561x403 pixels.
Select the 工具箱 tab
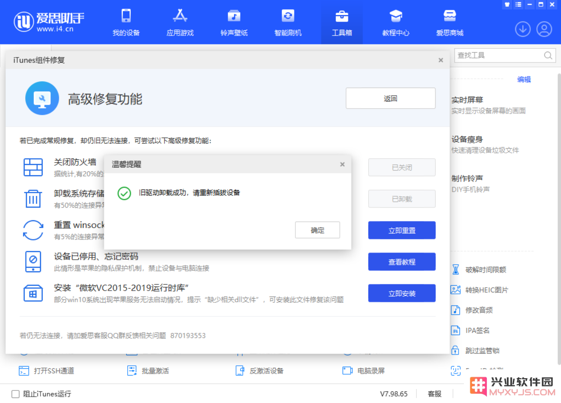[x=342, y=22]
